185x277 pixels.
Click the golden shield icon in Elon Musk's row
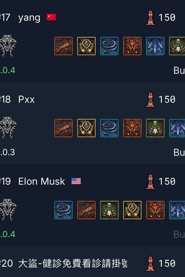coord(132,210)
